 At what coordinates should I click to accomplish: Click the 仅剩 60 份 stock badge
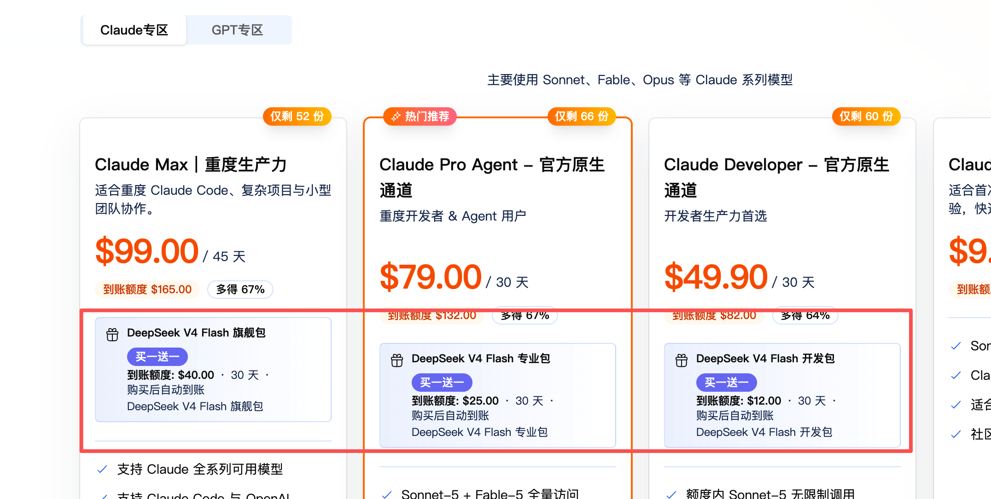tap(866, 116)
